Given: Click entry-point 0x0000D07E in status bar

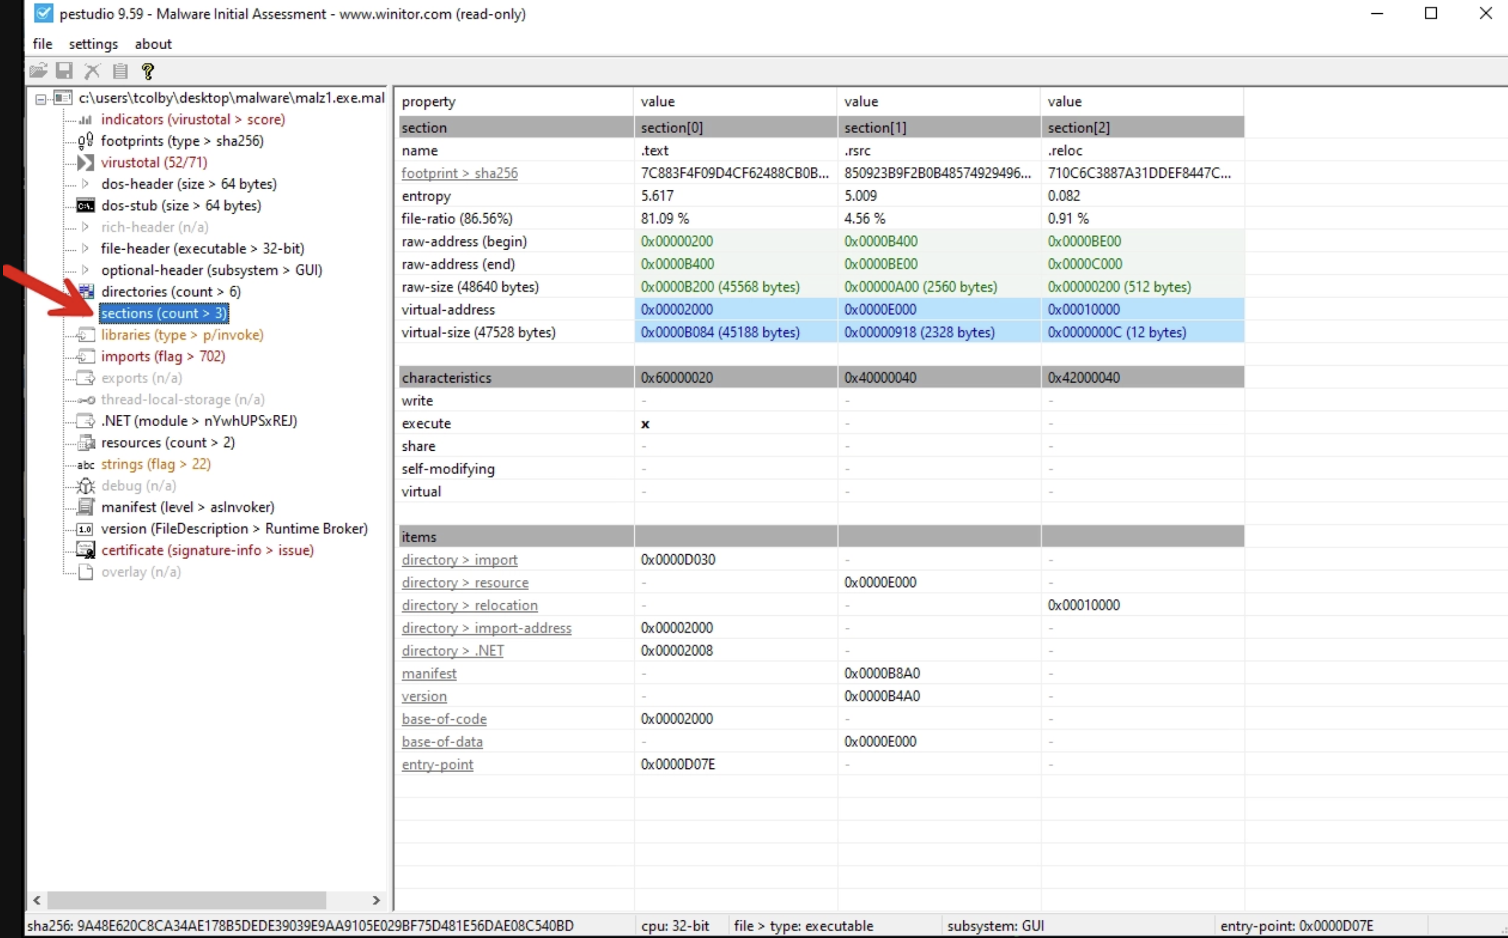Looking at the screenshot, I should [x=1296, y=925].
